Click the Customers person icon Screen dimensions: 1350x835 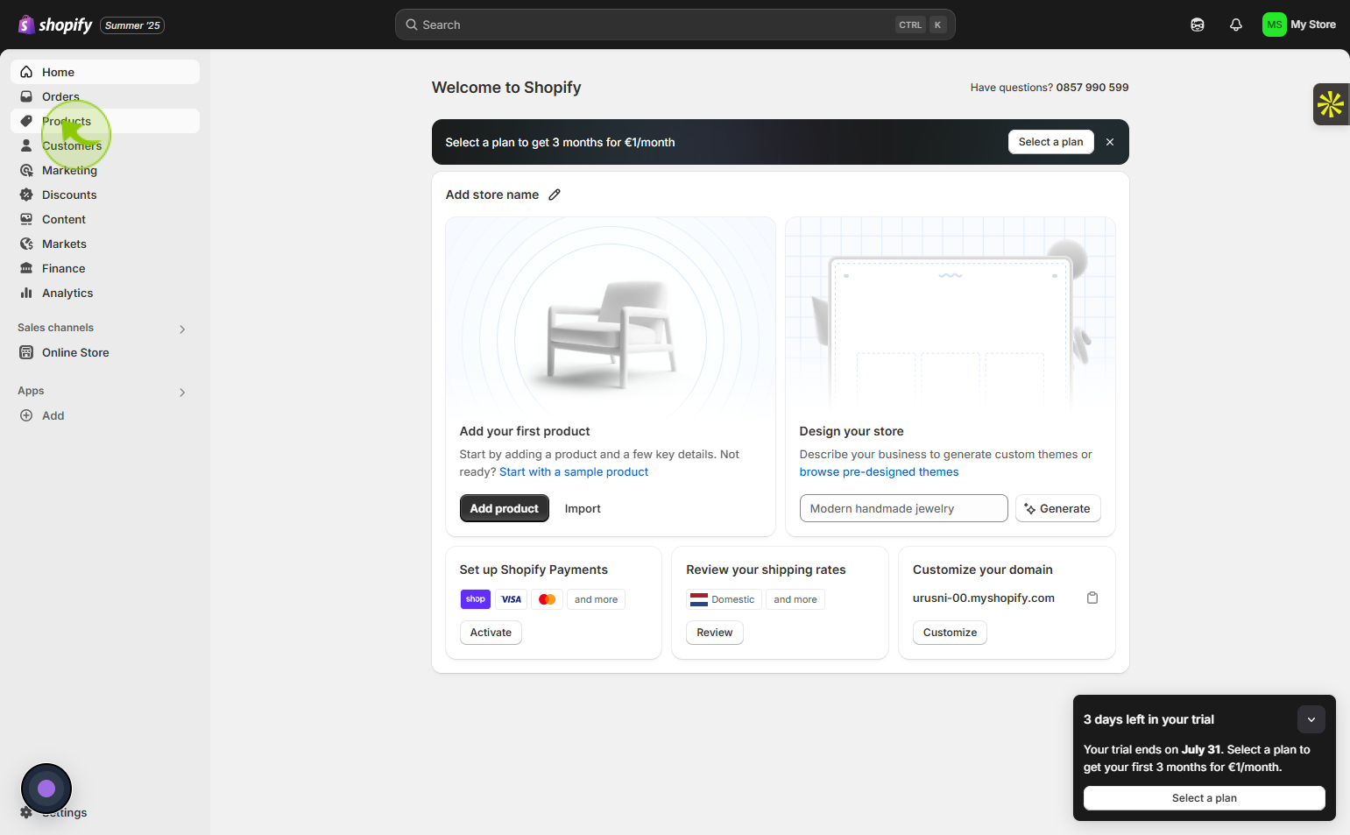click(x=26, y=145)
